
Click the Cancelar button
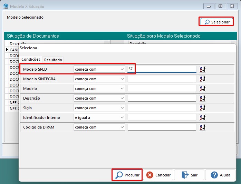(158, 175)
